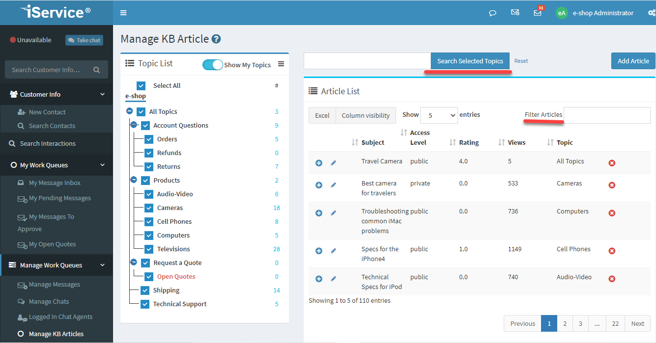Uncheck the Select All checkbox
656x343 pixels.
[141, 86]
